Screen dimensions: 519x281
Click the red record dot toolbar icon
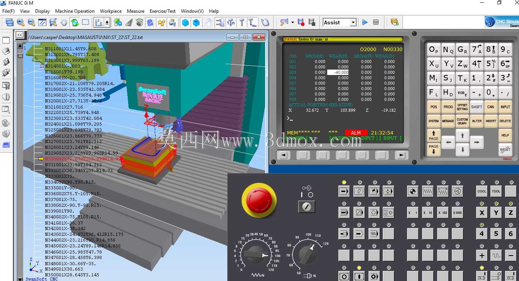[301, 22]
